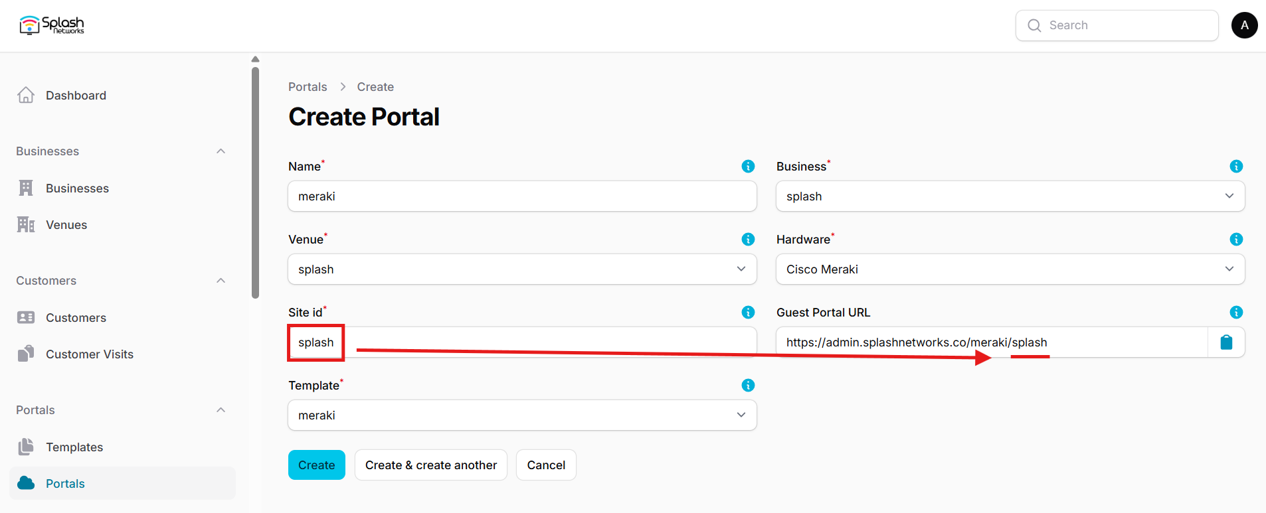This screenshot has width=1266, height=513.
Task: Open Templates page from sidebar
Action: (122, 447)
